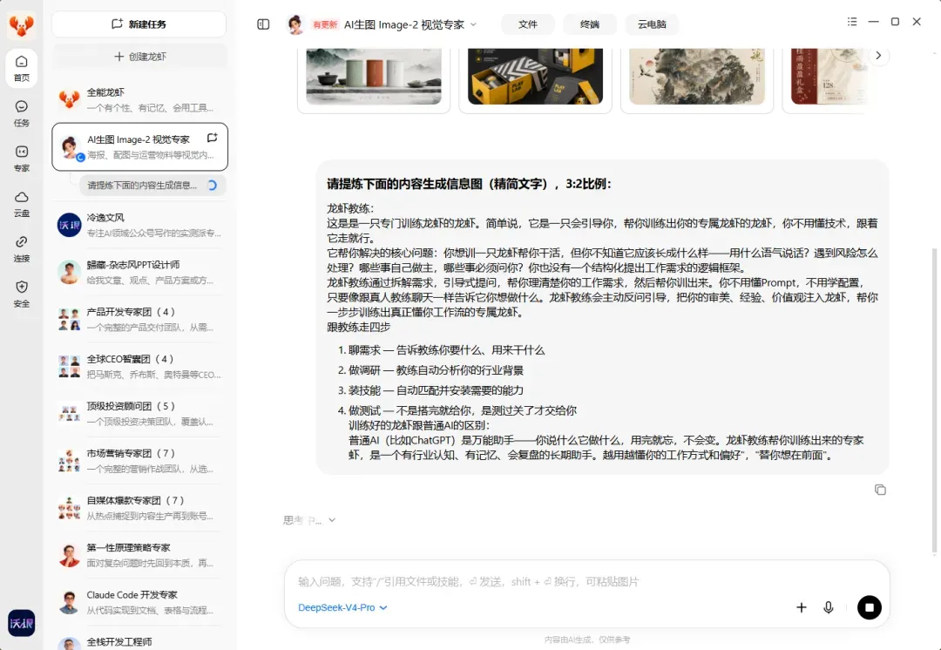Click the 龙虾教练： heading text
941x650 pixels.
click(x=350, y=208)
